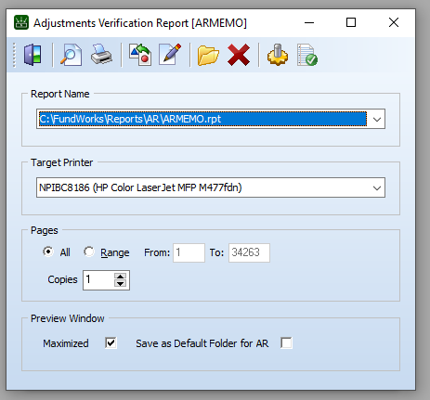Increase Copies with the up spinner arrow
The image size is (430, 400).
point(120,277)
